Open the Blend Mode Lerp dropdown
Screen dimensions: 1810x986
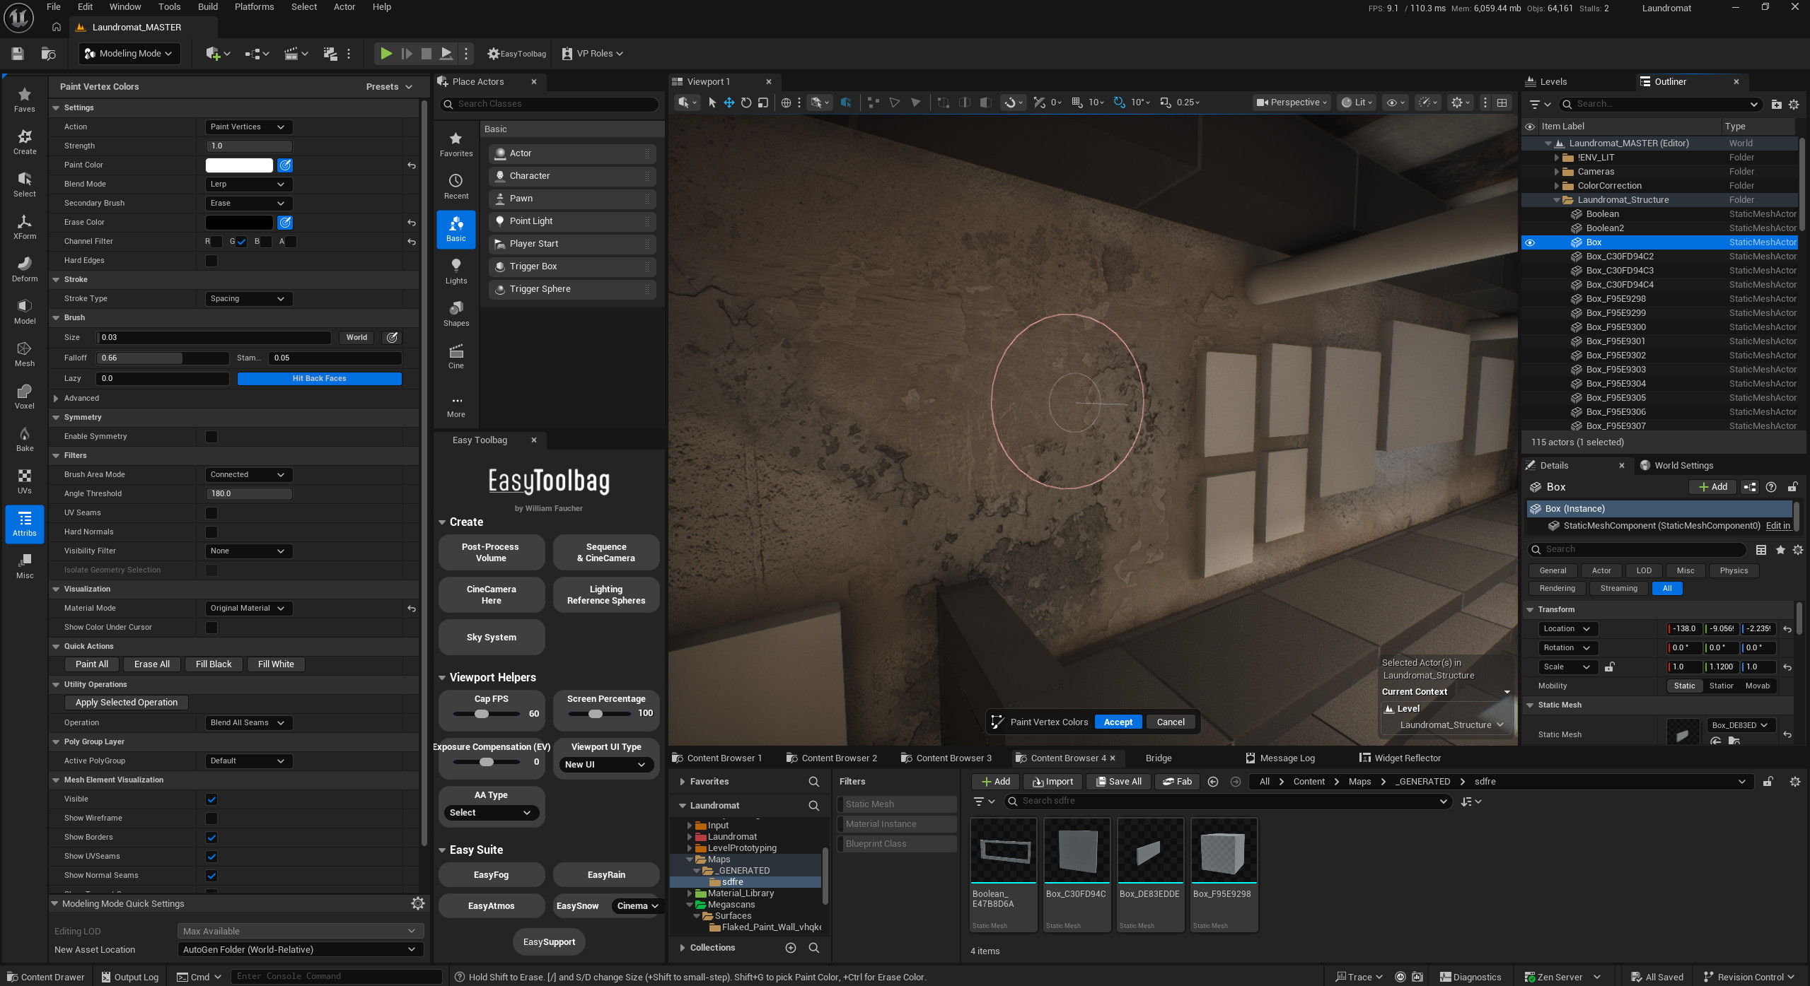point(248,184)
